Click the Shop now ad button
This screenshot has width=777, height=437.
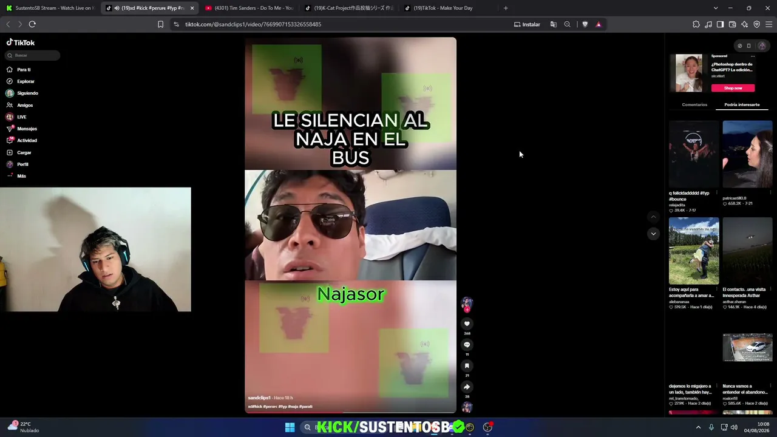pos(733,88)
